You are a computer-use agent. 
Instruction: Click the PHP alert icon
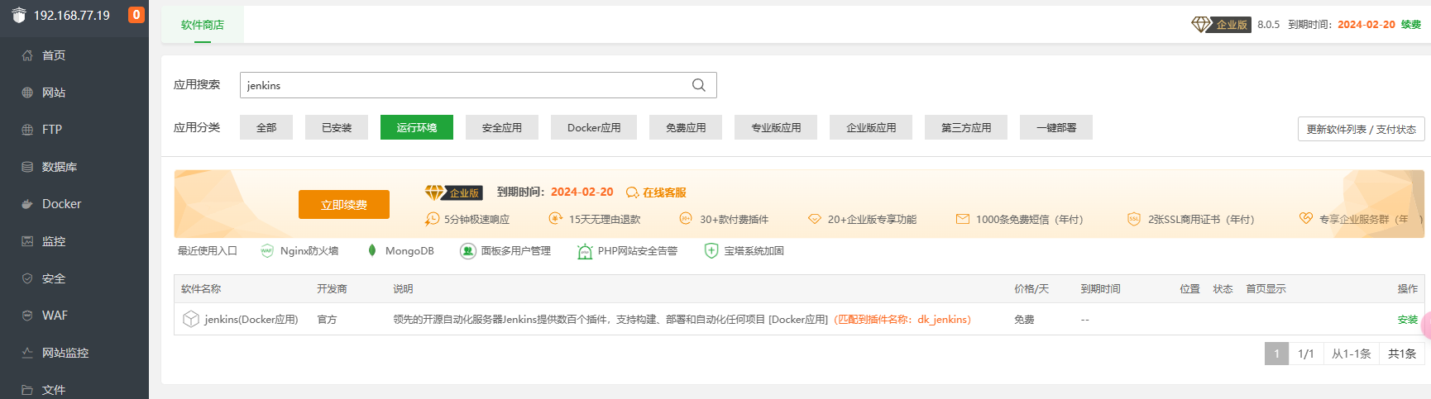[585, 252]
